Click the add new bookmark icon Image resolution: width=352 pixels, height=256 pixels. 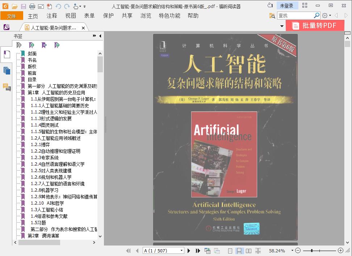pos(32,45)
